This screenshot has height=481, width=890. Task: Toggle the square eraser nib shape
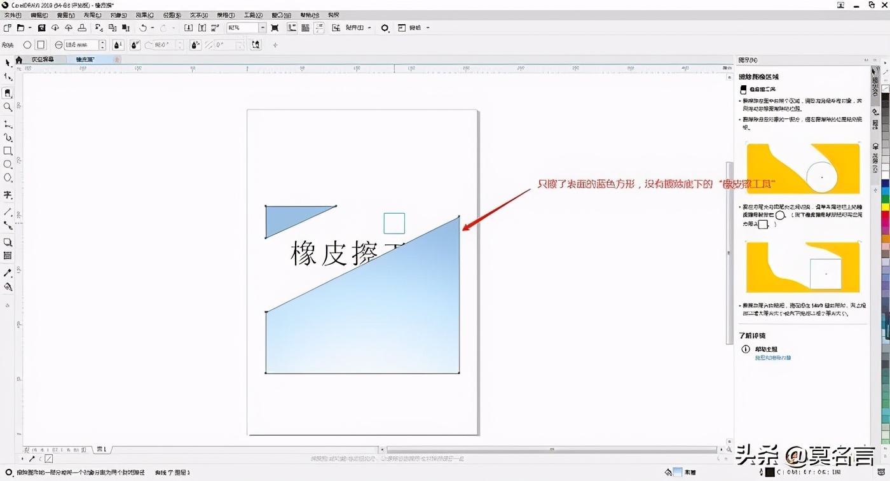pyautogui.click(x=40, y=45)
